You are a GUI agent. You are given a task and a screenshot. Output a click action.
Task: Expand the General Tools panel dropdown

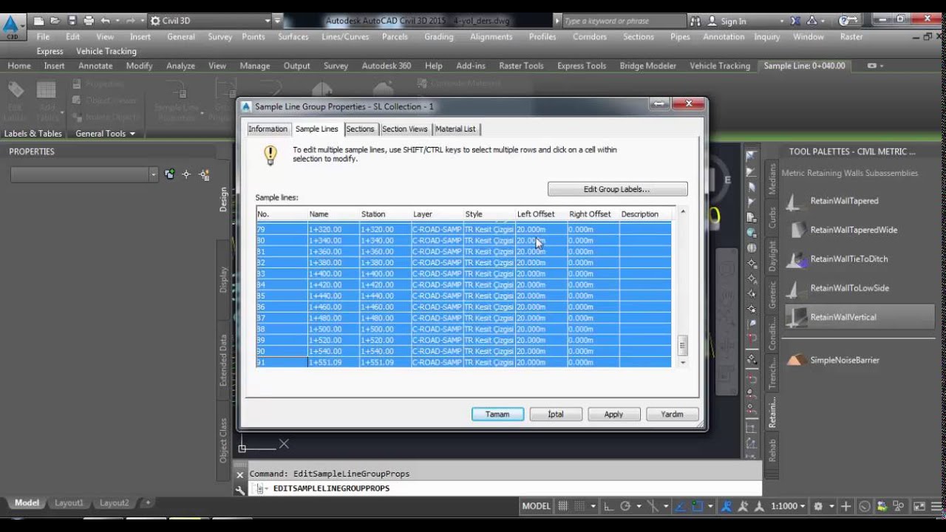click(105, 134)
